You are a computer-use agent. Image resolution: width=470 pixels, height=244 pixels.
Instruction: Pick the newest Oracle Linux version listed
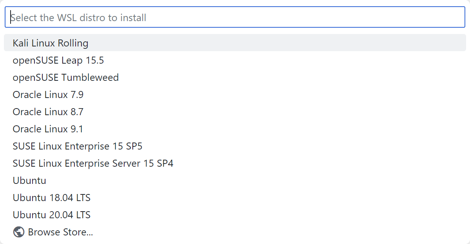[x=47, y=129]
